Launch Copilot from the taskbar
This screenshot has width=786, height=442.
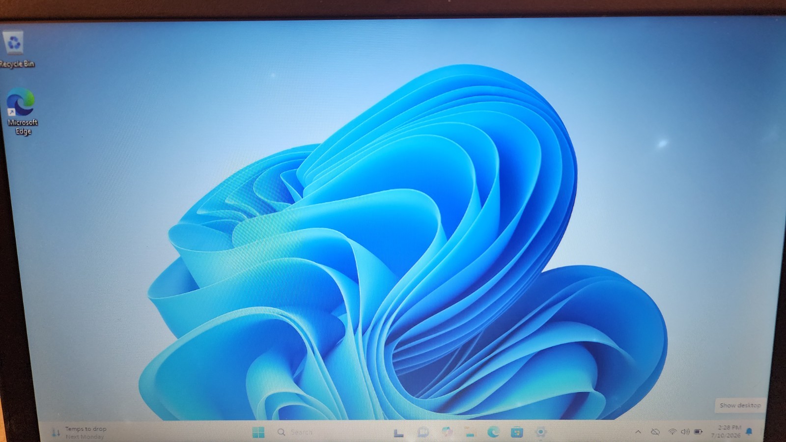coord(447,432)
